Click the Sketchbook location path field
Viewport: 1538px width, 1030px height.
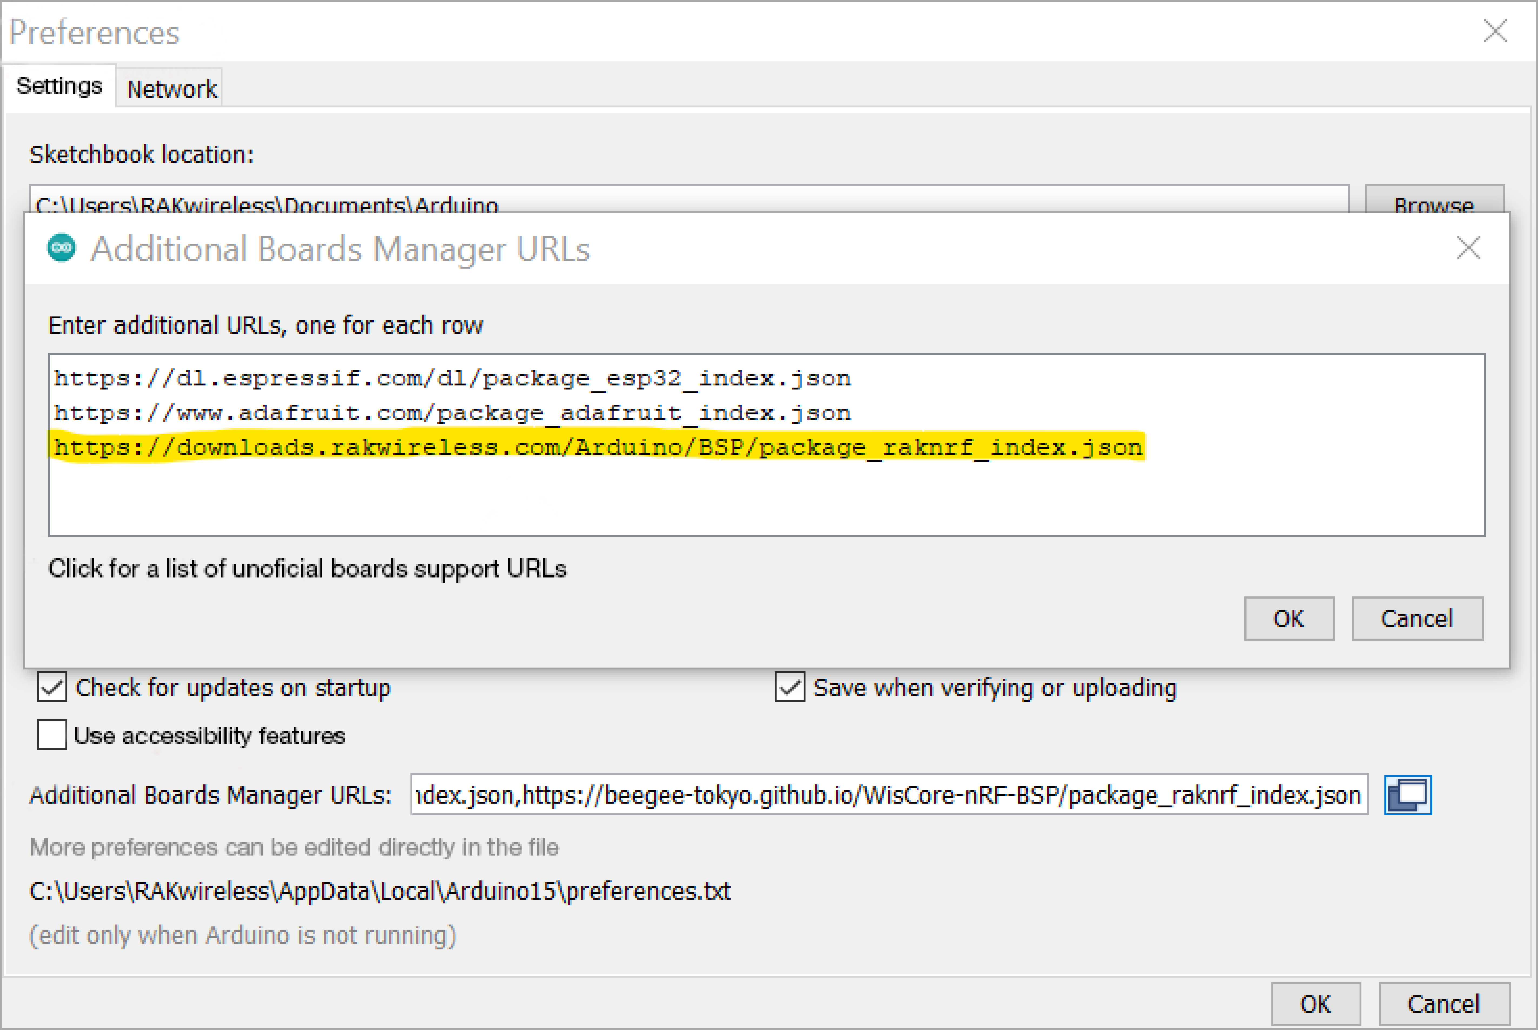[x=689, y=199]
